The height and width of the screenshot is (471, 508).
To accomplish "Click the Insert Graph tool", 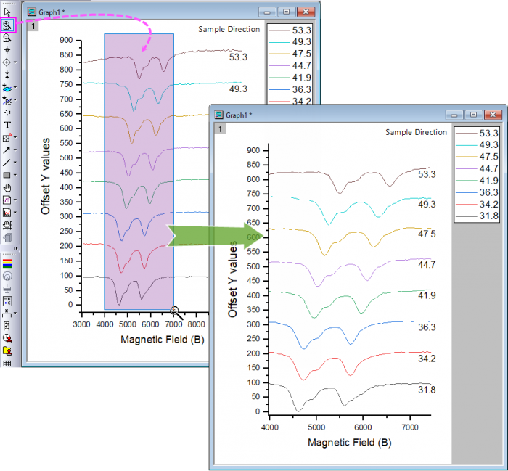I will coord(7,213).
